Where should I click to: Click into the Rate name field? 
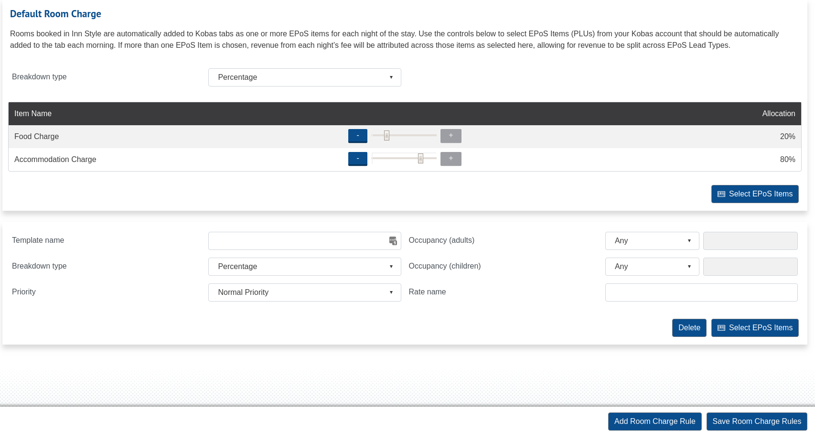click(x=701, y=292)
